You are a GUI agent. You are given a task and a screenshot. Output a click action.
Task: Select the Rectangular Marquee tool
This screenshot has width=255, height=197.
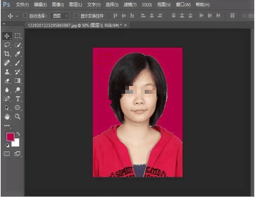point(18,36)
